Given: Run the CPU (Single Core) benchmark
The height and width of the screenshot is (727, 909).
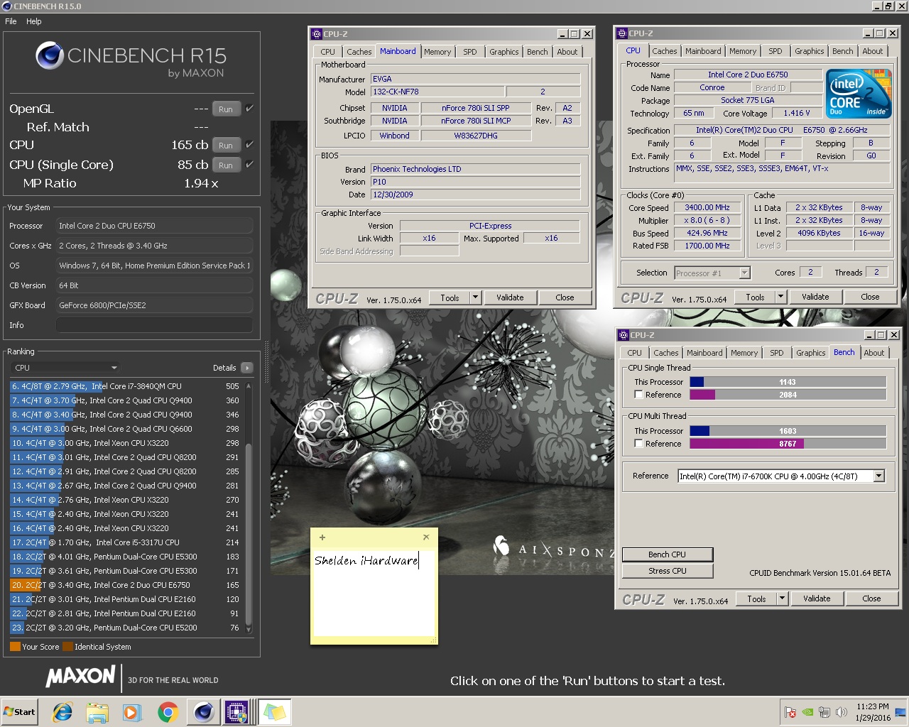Looking at the screenshot, I should [226, 165].
